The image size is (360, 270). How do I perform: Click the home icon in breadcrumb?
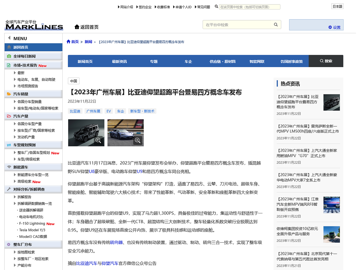(68, 42)
